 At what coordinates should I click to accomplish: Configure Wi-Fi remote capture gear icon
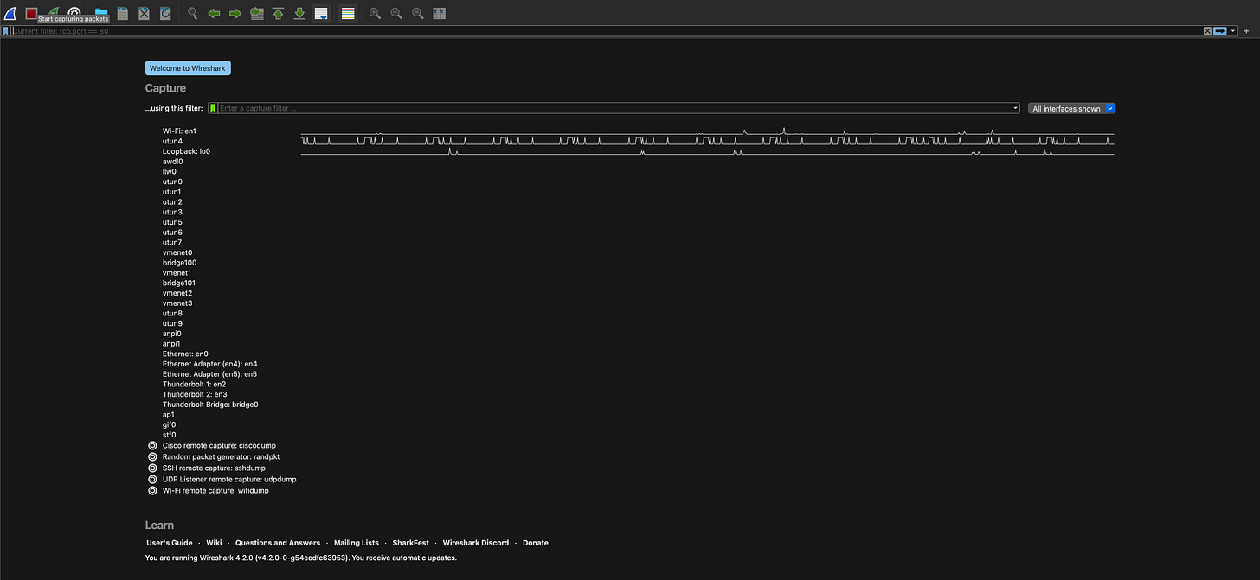[x=152, y=490]
